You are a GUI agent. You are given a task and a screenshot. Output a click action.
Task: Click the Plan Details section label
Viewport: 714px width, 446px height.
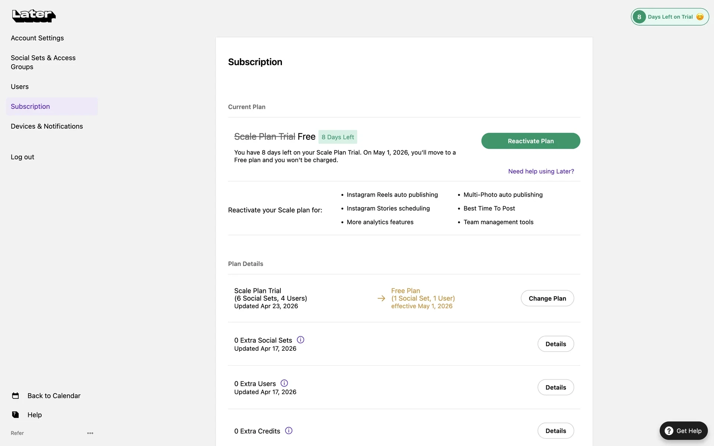(x=245, y=264)
